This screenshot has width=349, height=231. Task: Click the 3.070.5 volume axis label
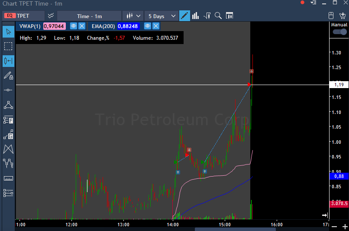(339, 203)
